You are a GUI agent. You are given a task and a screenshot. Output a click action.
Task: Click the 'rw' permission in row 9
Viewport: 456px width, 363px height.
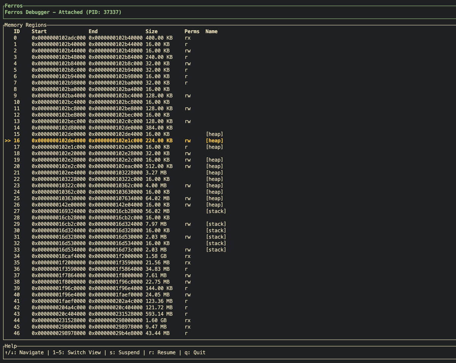(x=188, y=96)
